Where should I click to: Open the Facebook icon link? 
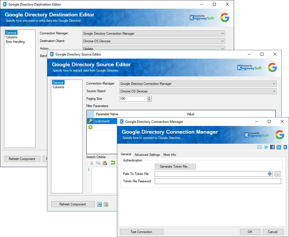tap(272, 147)
